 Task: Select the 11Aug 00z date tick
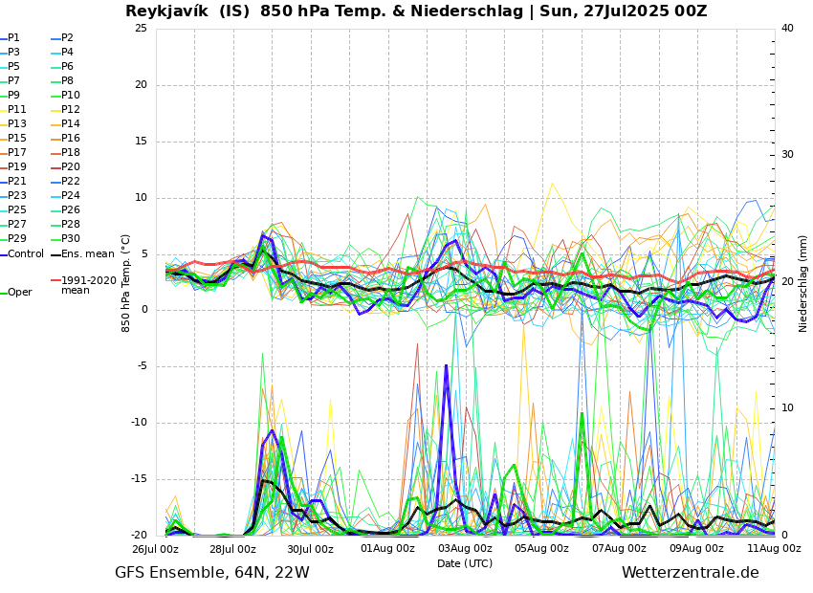pyautogui.click(x=773, y=549)
